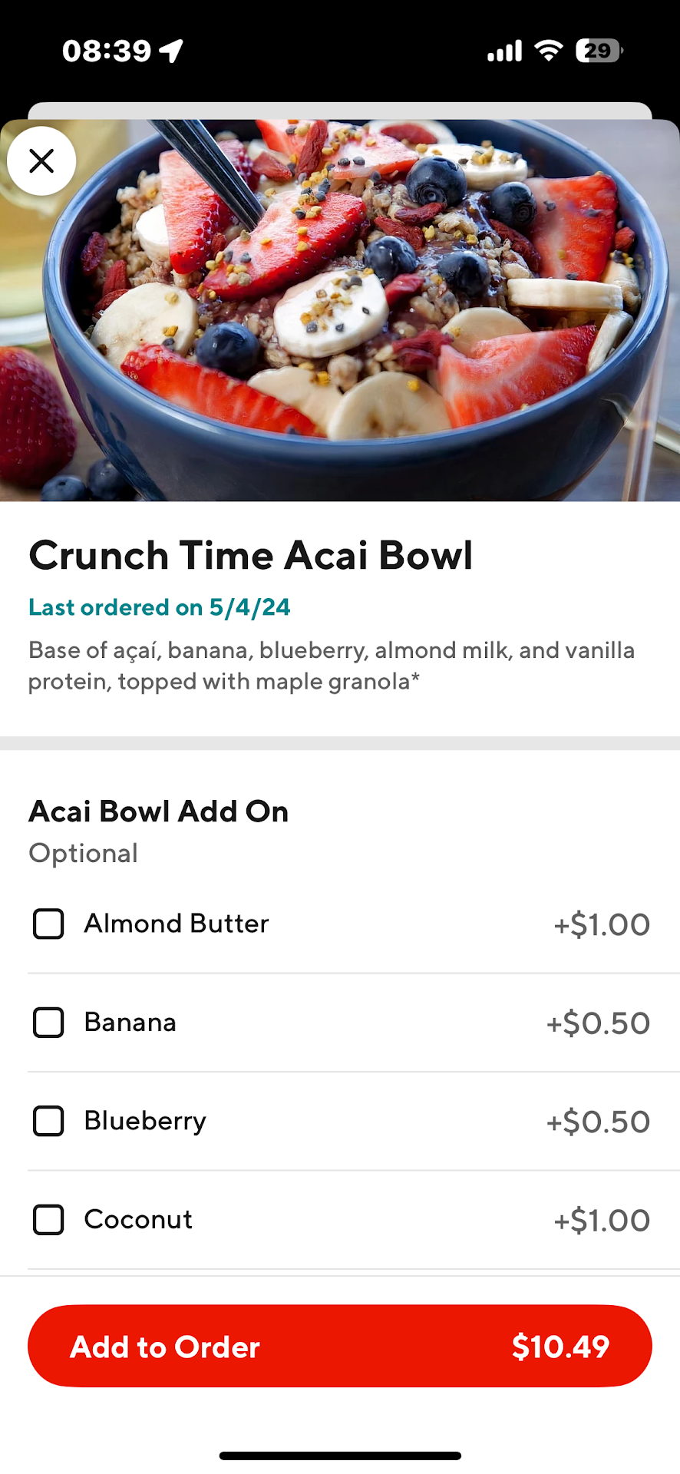Tap the +$1.00 price beside Almond Butter
The height and width of the screenshot is (1474, 680).
pyautogui.click(x=602, y=924)
